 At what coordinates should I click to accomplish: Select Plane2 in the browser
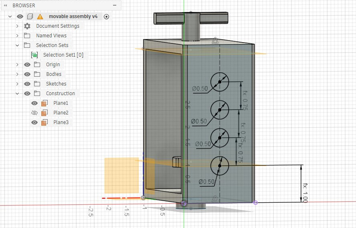pos(61,112)
